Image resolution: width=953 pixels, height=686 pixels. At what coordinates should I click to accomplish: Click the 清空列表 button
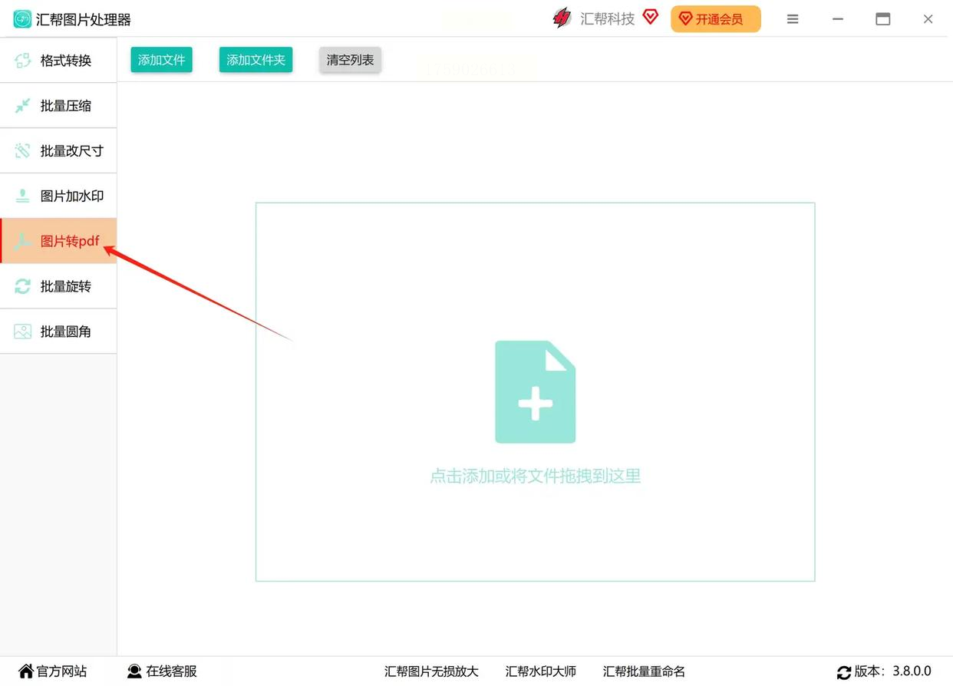[x=350, y=60]
